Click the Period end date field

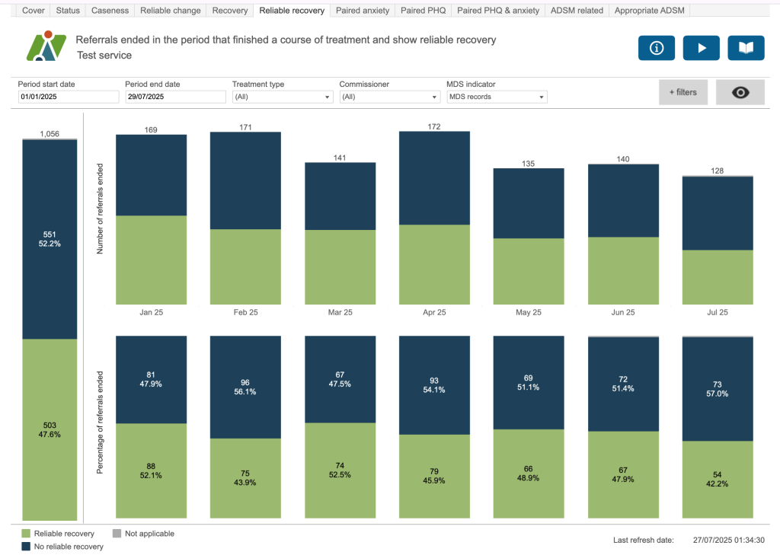coord(175,97)
